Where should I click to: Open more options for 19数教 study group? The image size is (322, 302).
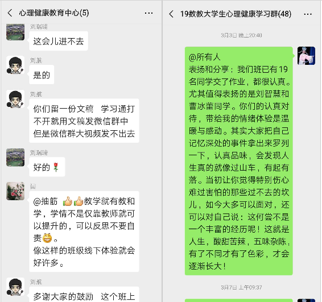[x=308, y=14]
